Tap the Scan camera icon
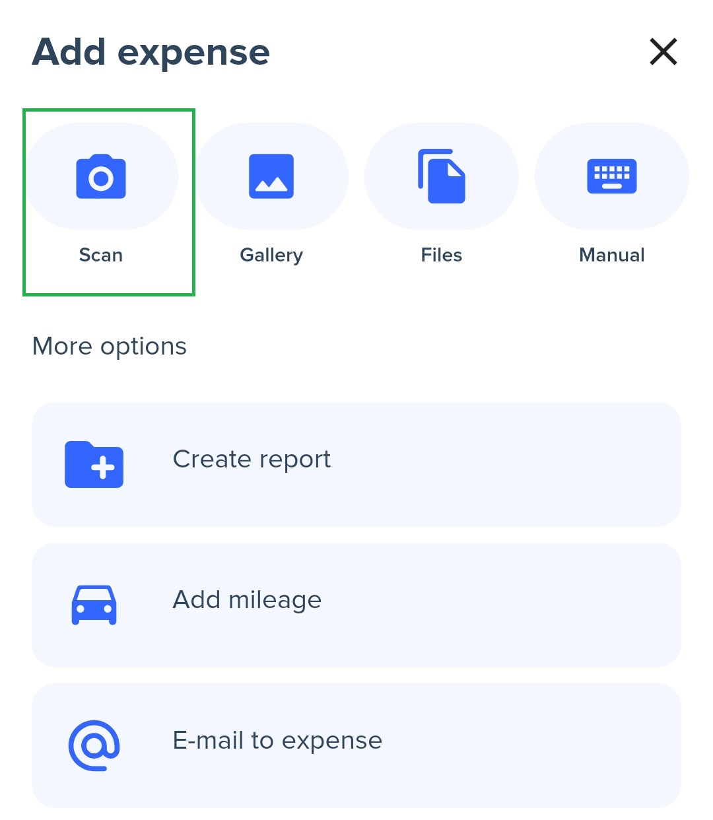Image resolution: width=713 pixels, height=820 pixels. coord(101,177)
